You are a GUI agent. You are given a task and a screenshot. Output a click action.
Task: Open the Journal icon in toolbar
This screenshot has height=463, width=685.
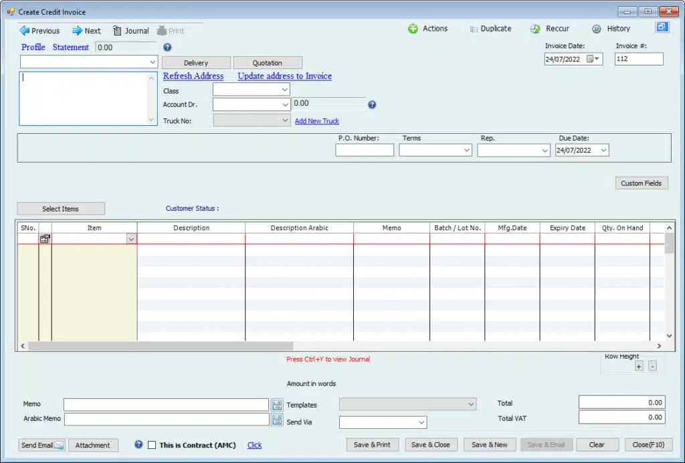(117, 30)
